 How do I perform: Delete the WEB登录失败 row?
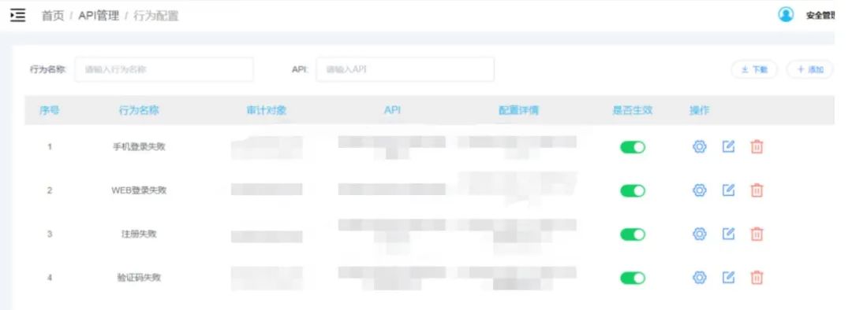pos(757,190)
